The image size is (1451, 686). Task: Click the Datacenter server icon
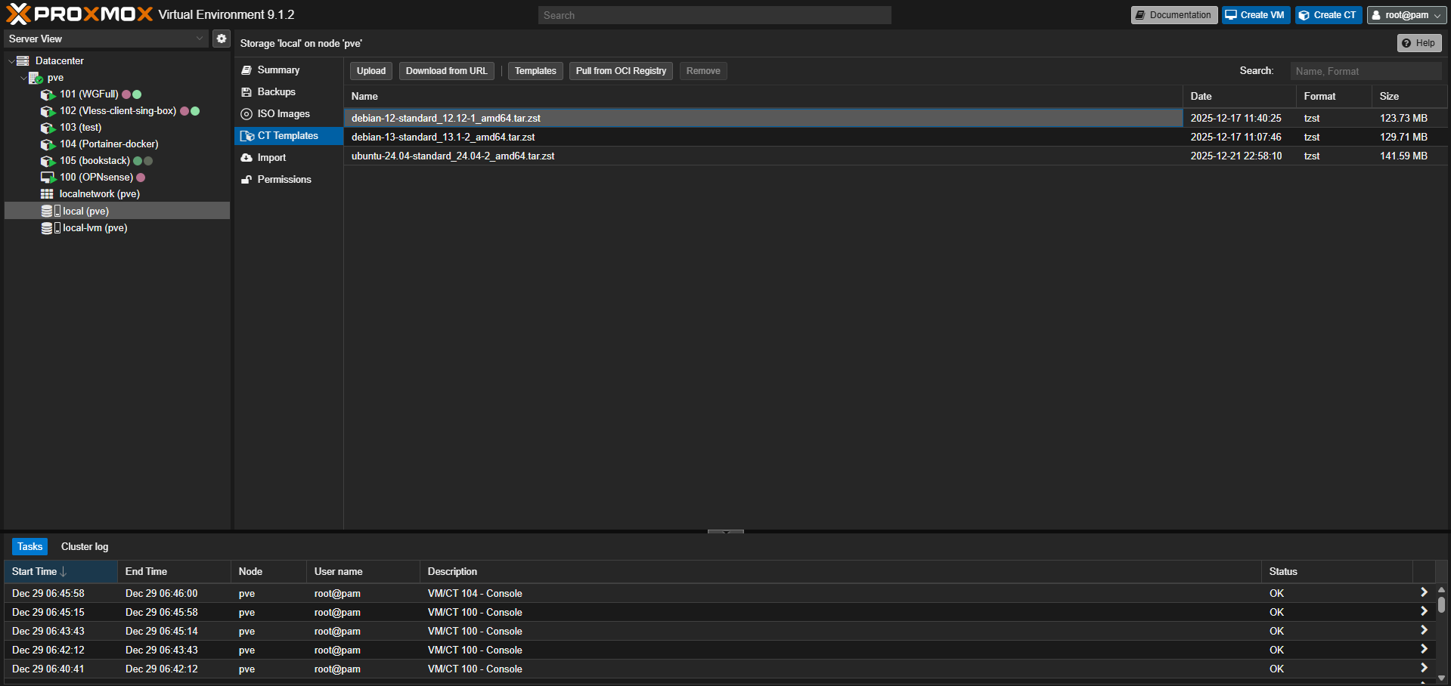[x=23, y=61]
